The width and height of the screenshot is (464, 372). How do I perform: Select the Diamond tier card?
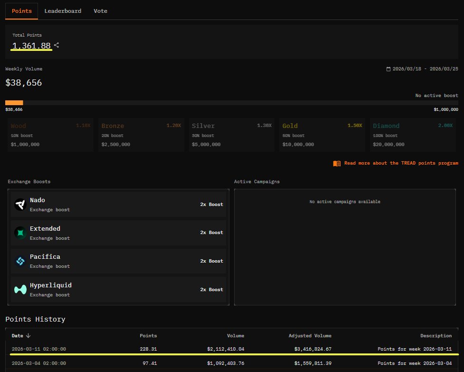pos(413,135)
